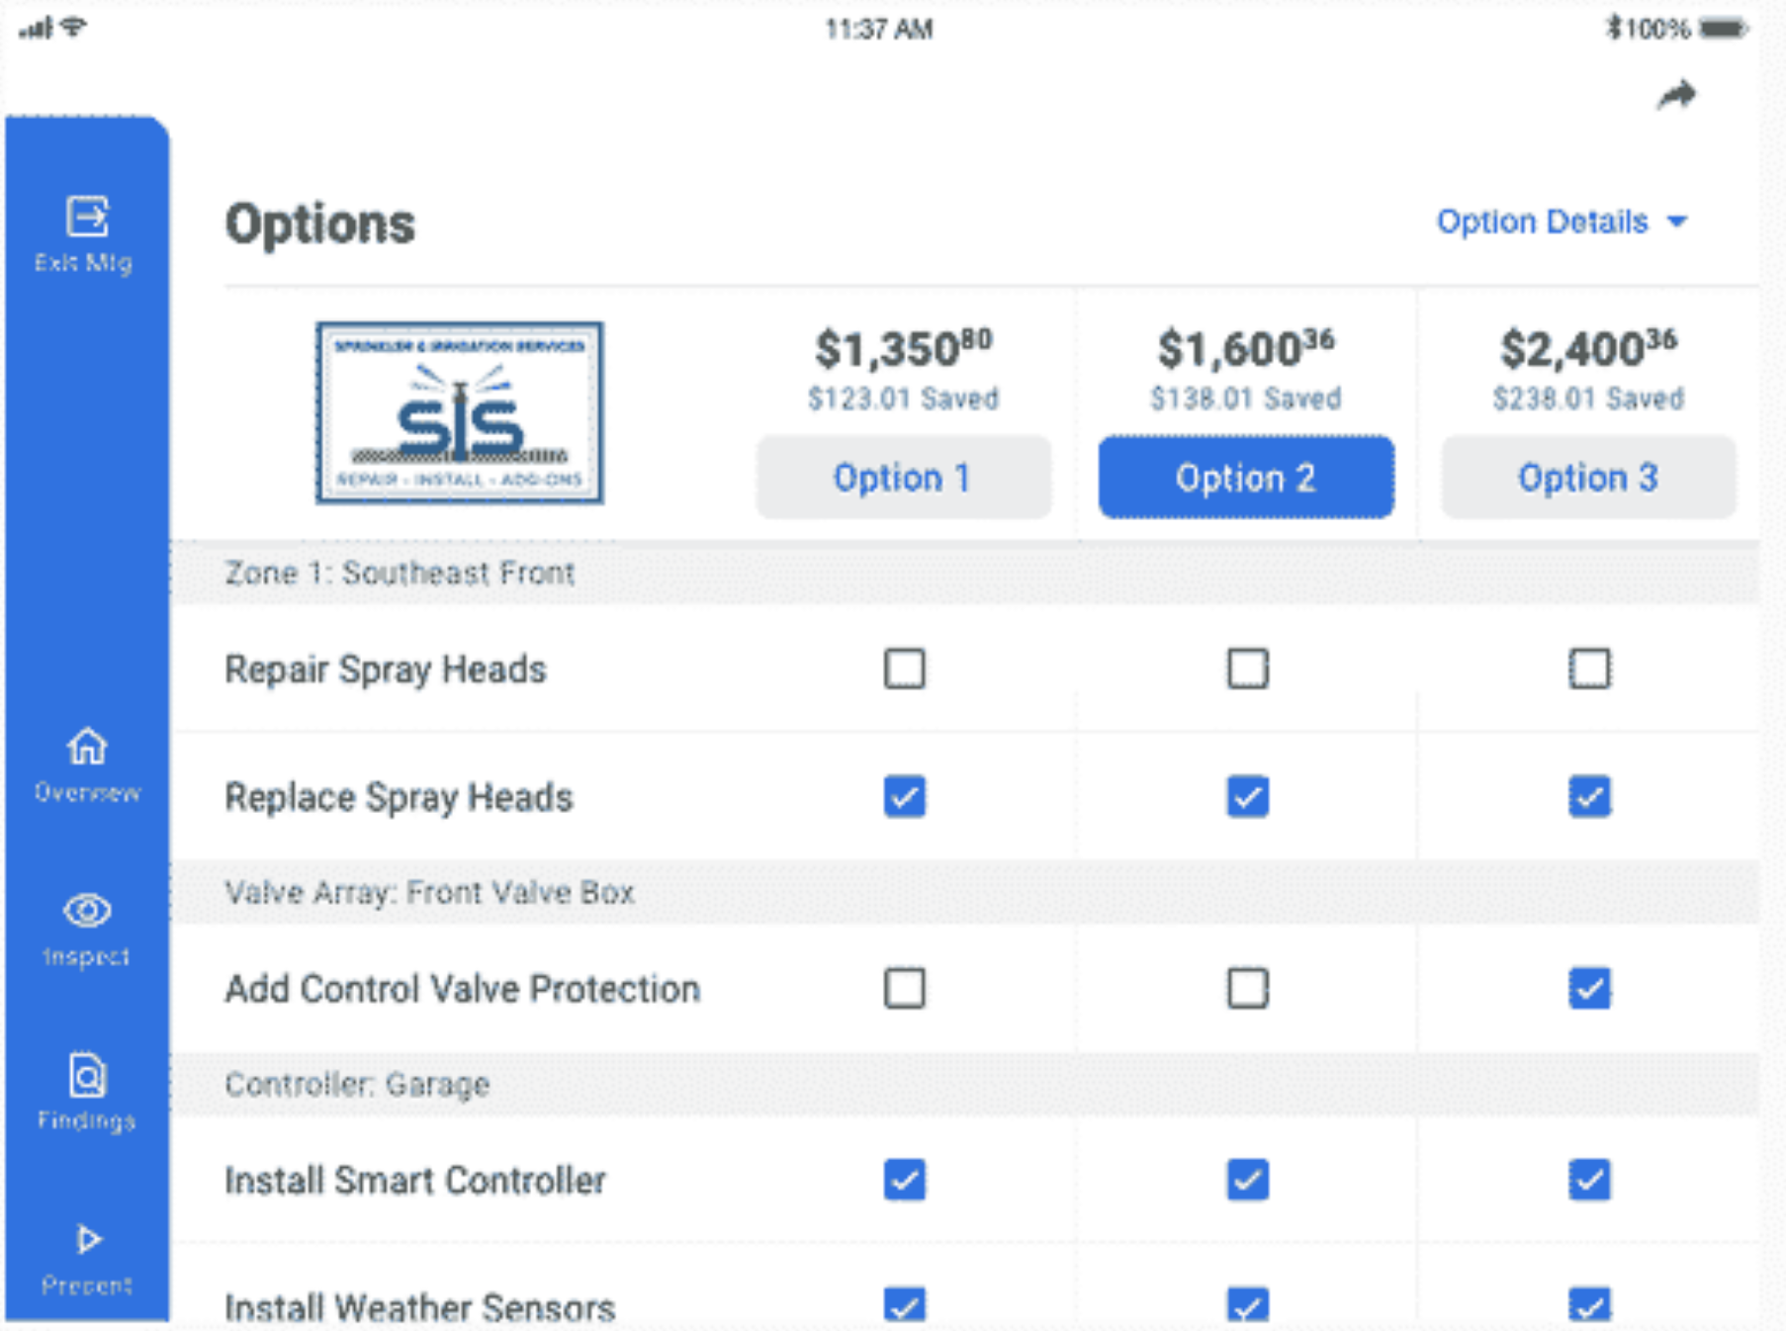Tap the SIS company logo thumbnail
The height and width of the screenshot is (1331, 1786).
pyautogui.click(x=459, y=412)
